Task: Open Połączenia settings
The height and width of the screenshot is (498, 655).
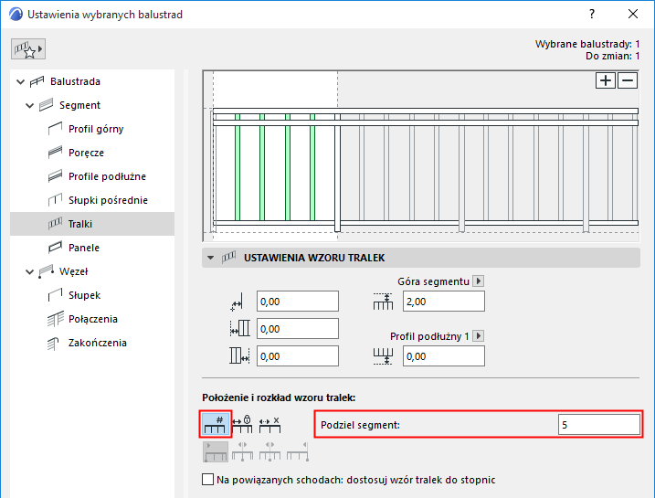Action: tap(93, 319)
